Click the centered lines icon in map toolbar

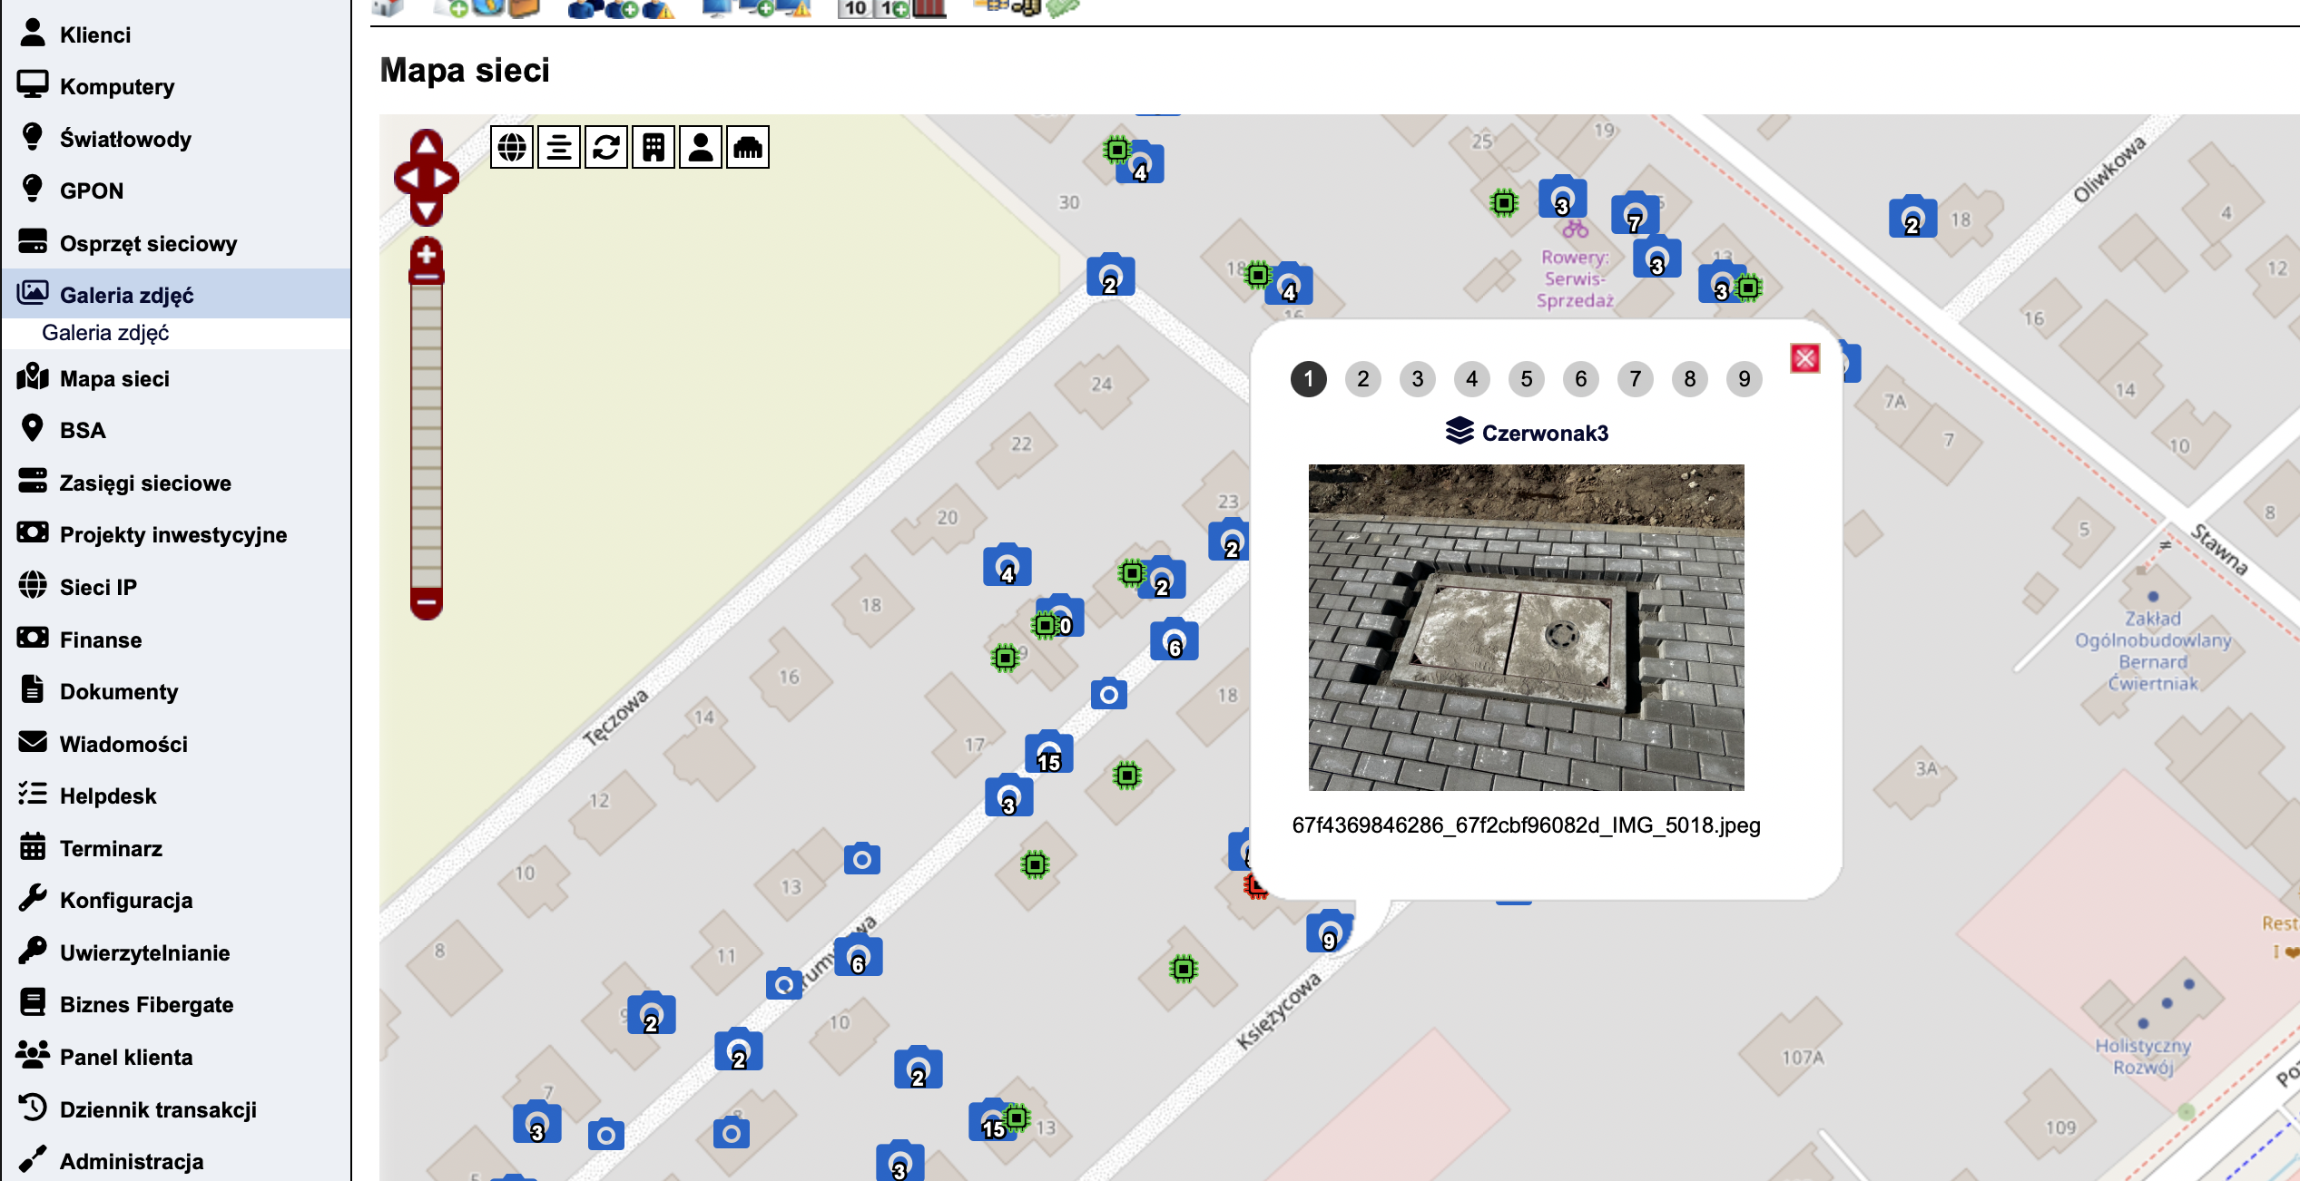(559, 147)
